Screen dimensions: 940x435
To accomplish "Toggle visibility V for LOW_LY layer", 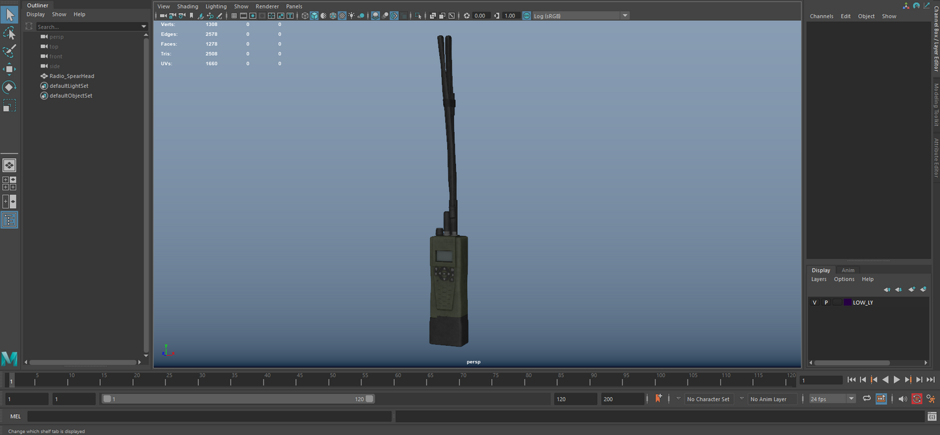I will 814,302.
